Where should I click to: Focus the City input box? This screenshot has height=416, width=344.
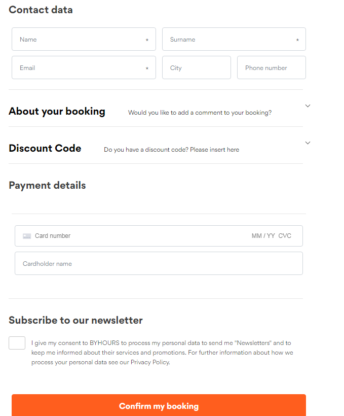coord(196,68)
